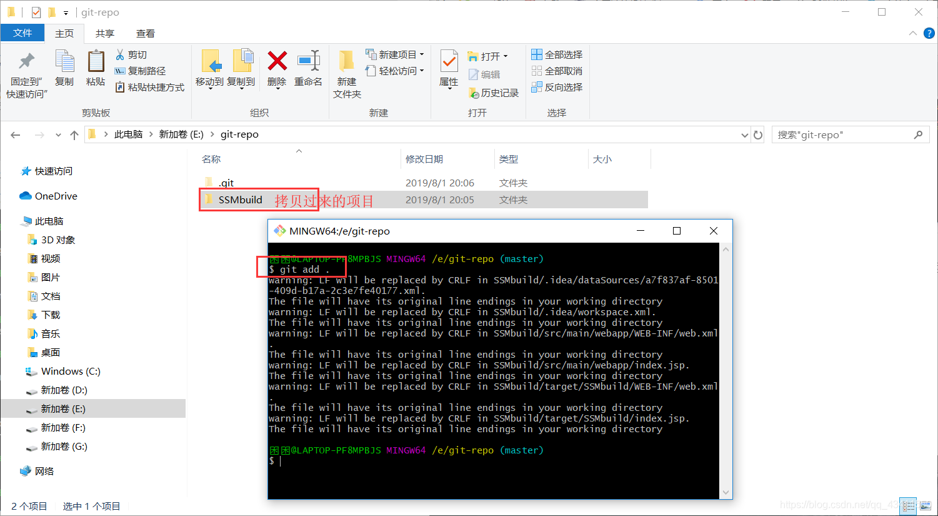The image size is (938, 516).
Task: Select the .git folder
Action: point(226,183)
